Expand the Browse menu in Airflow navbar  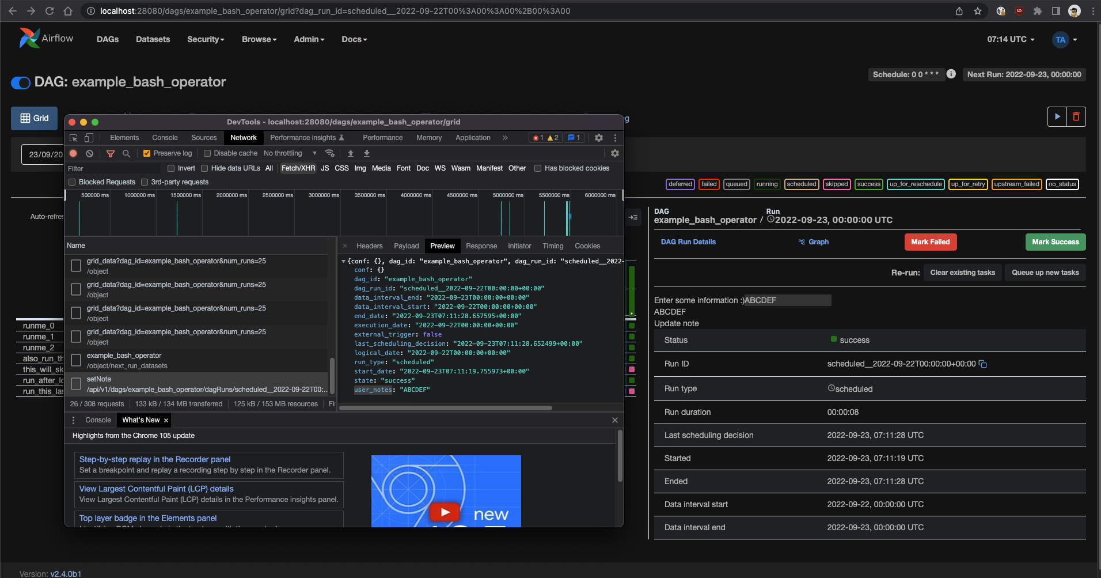click(259, 39)
